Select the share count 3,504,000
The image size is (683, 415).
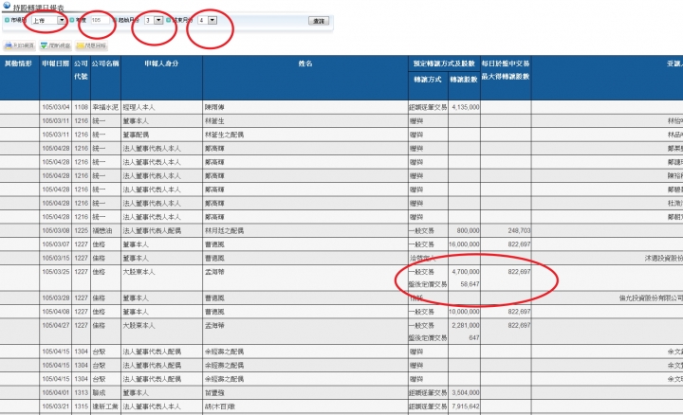466,393
